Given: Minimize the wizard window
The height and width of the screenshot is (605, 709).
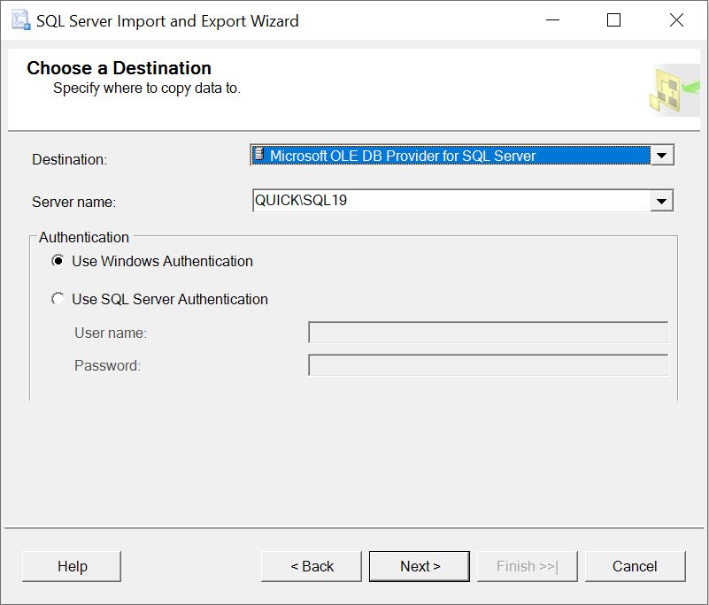Looking at the screenshot, I should 552,20.
